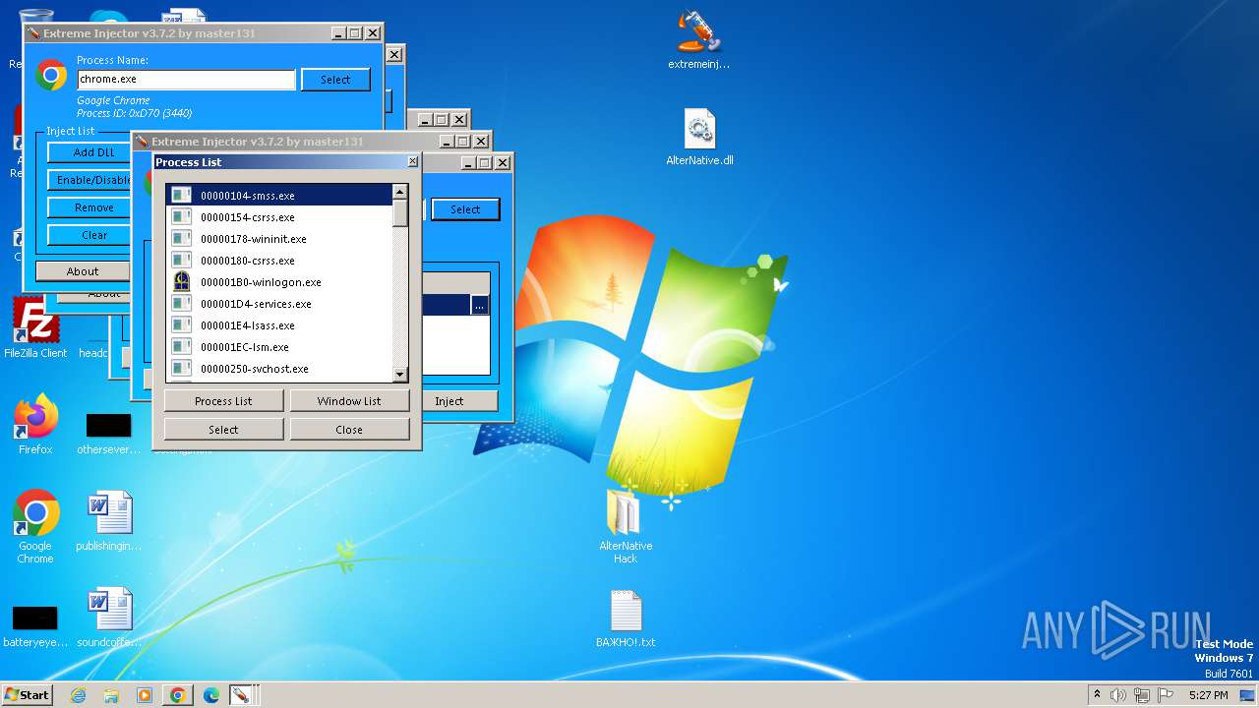Select 00000154-csrss.exe in Process List
This screenshot has width=1259, height=708.
[279, 217]
